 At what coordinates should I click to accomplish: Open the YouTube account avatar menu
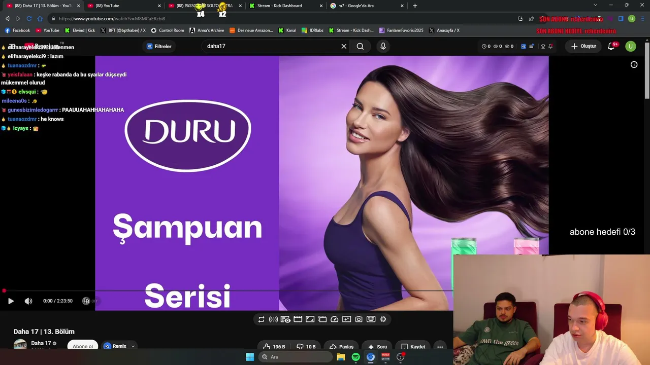tap(631, 46)
